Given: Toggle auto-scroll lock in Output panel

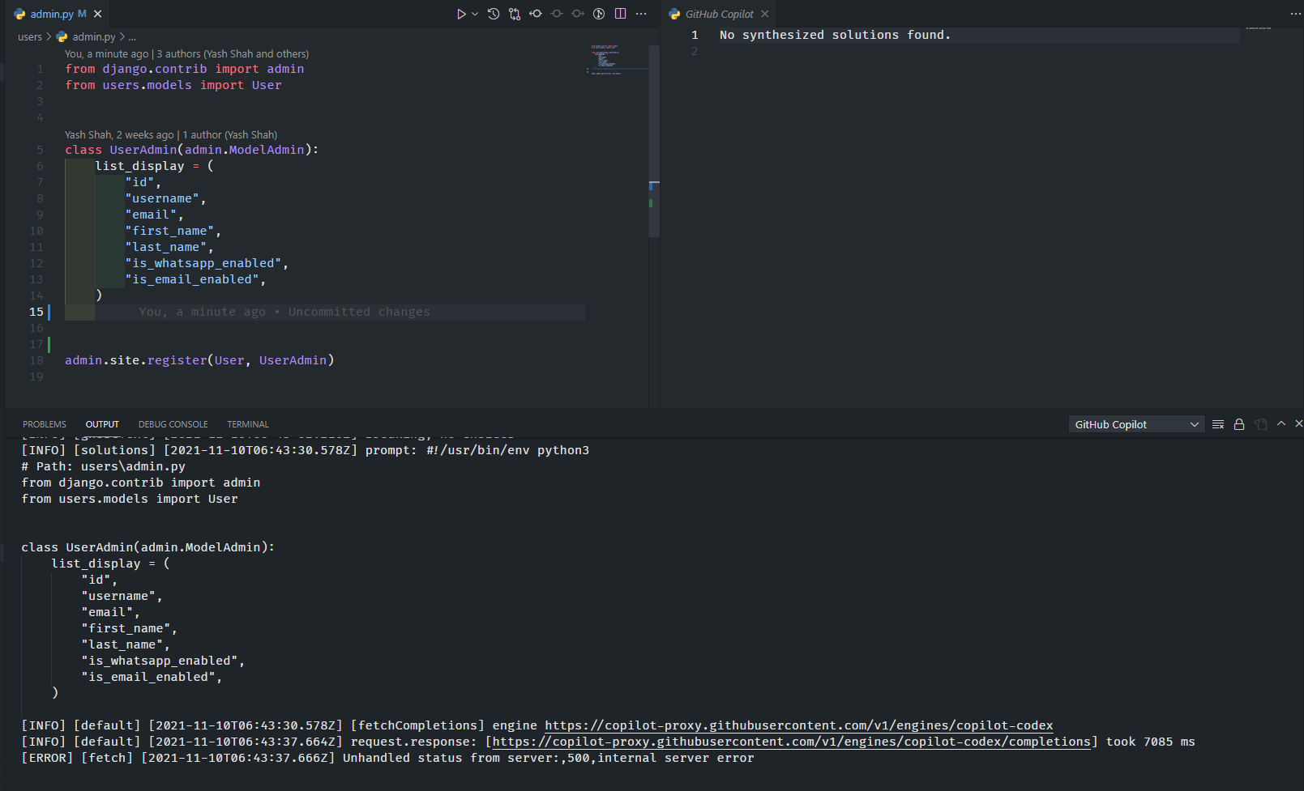Looking at the screenshot, I should point(1238,423).
